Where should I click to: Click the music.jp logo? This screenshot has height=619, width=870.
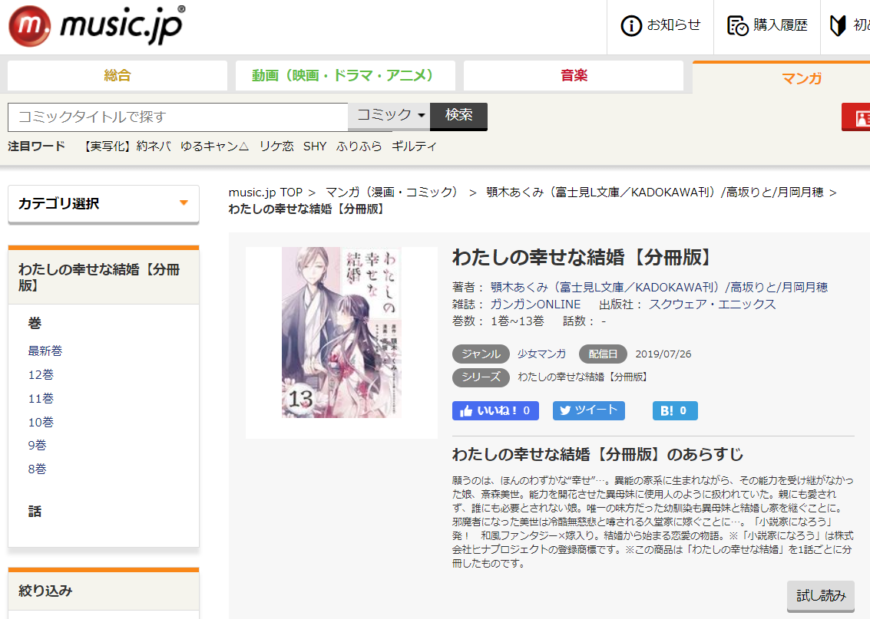97,26
